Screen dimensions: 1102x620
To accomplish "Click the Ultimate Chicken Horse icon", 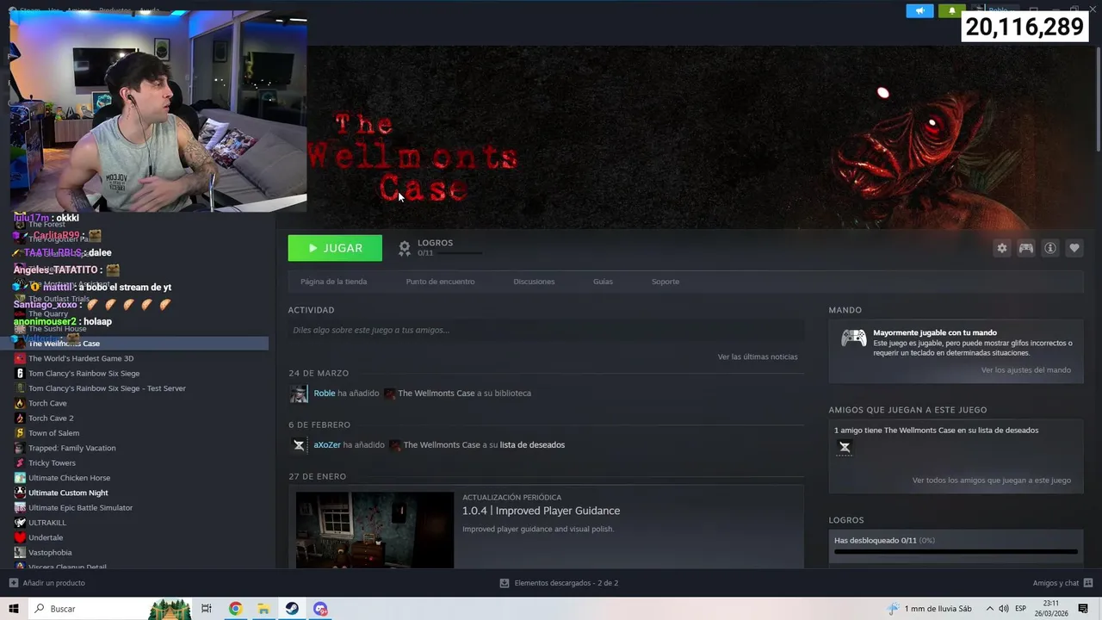I will tap(20, 478).
